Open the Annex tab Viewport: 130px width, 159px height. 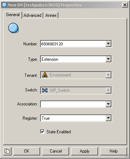[51, 15]
